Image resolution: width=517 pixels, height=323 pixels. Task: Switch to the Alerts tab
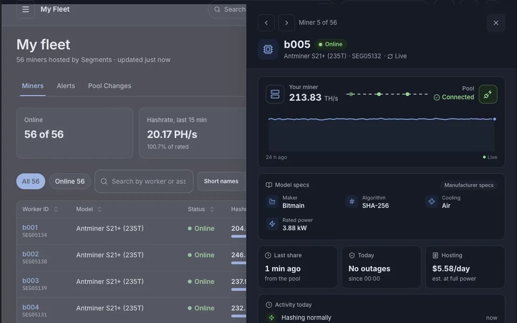click(66, 86)
